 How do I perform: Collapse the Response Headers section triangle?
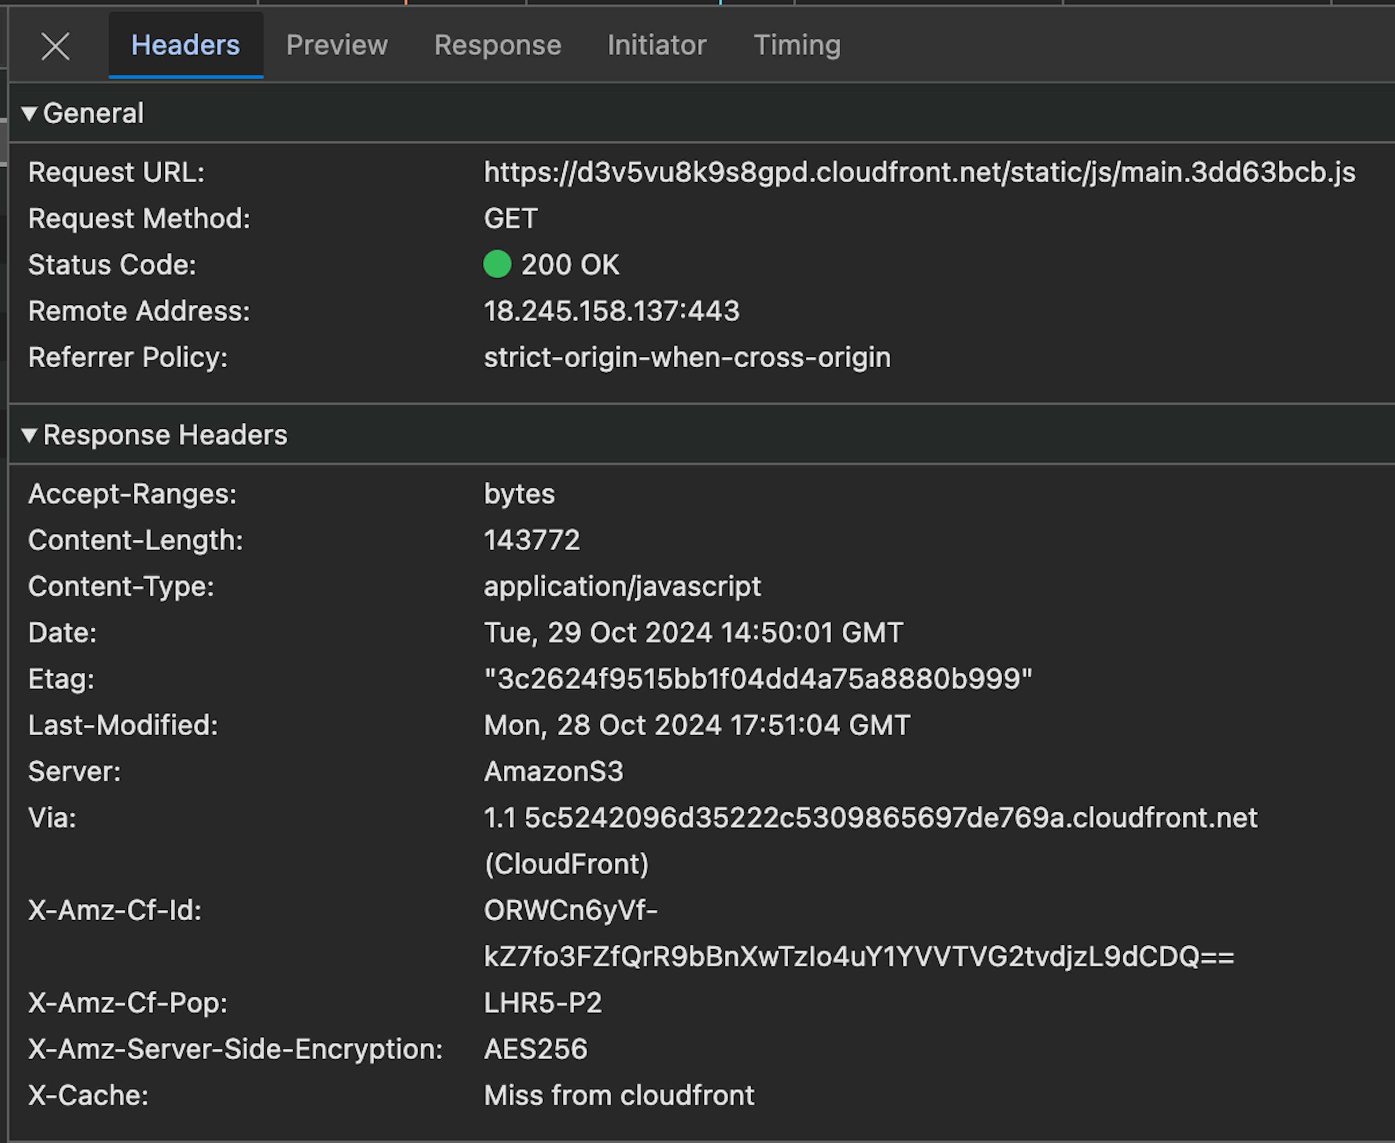(x=29, y=435)
